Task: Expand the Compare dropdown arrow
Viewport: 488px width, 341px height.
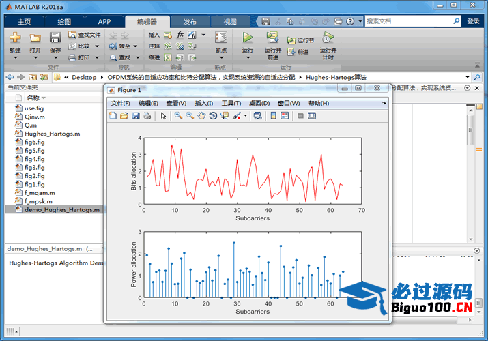Action: pyautogui.click(x=97, y=46)
